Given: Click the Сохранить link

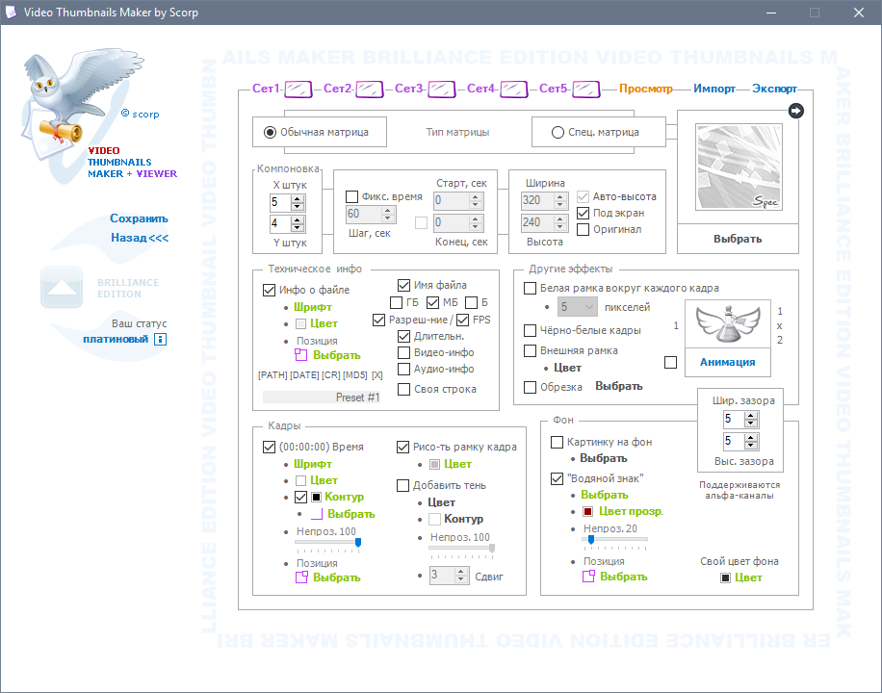Looking at the screenshot, I should click(x=139, y=218).
